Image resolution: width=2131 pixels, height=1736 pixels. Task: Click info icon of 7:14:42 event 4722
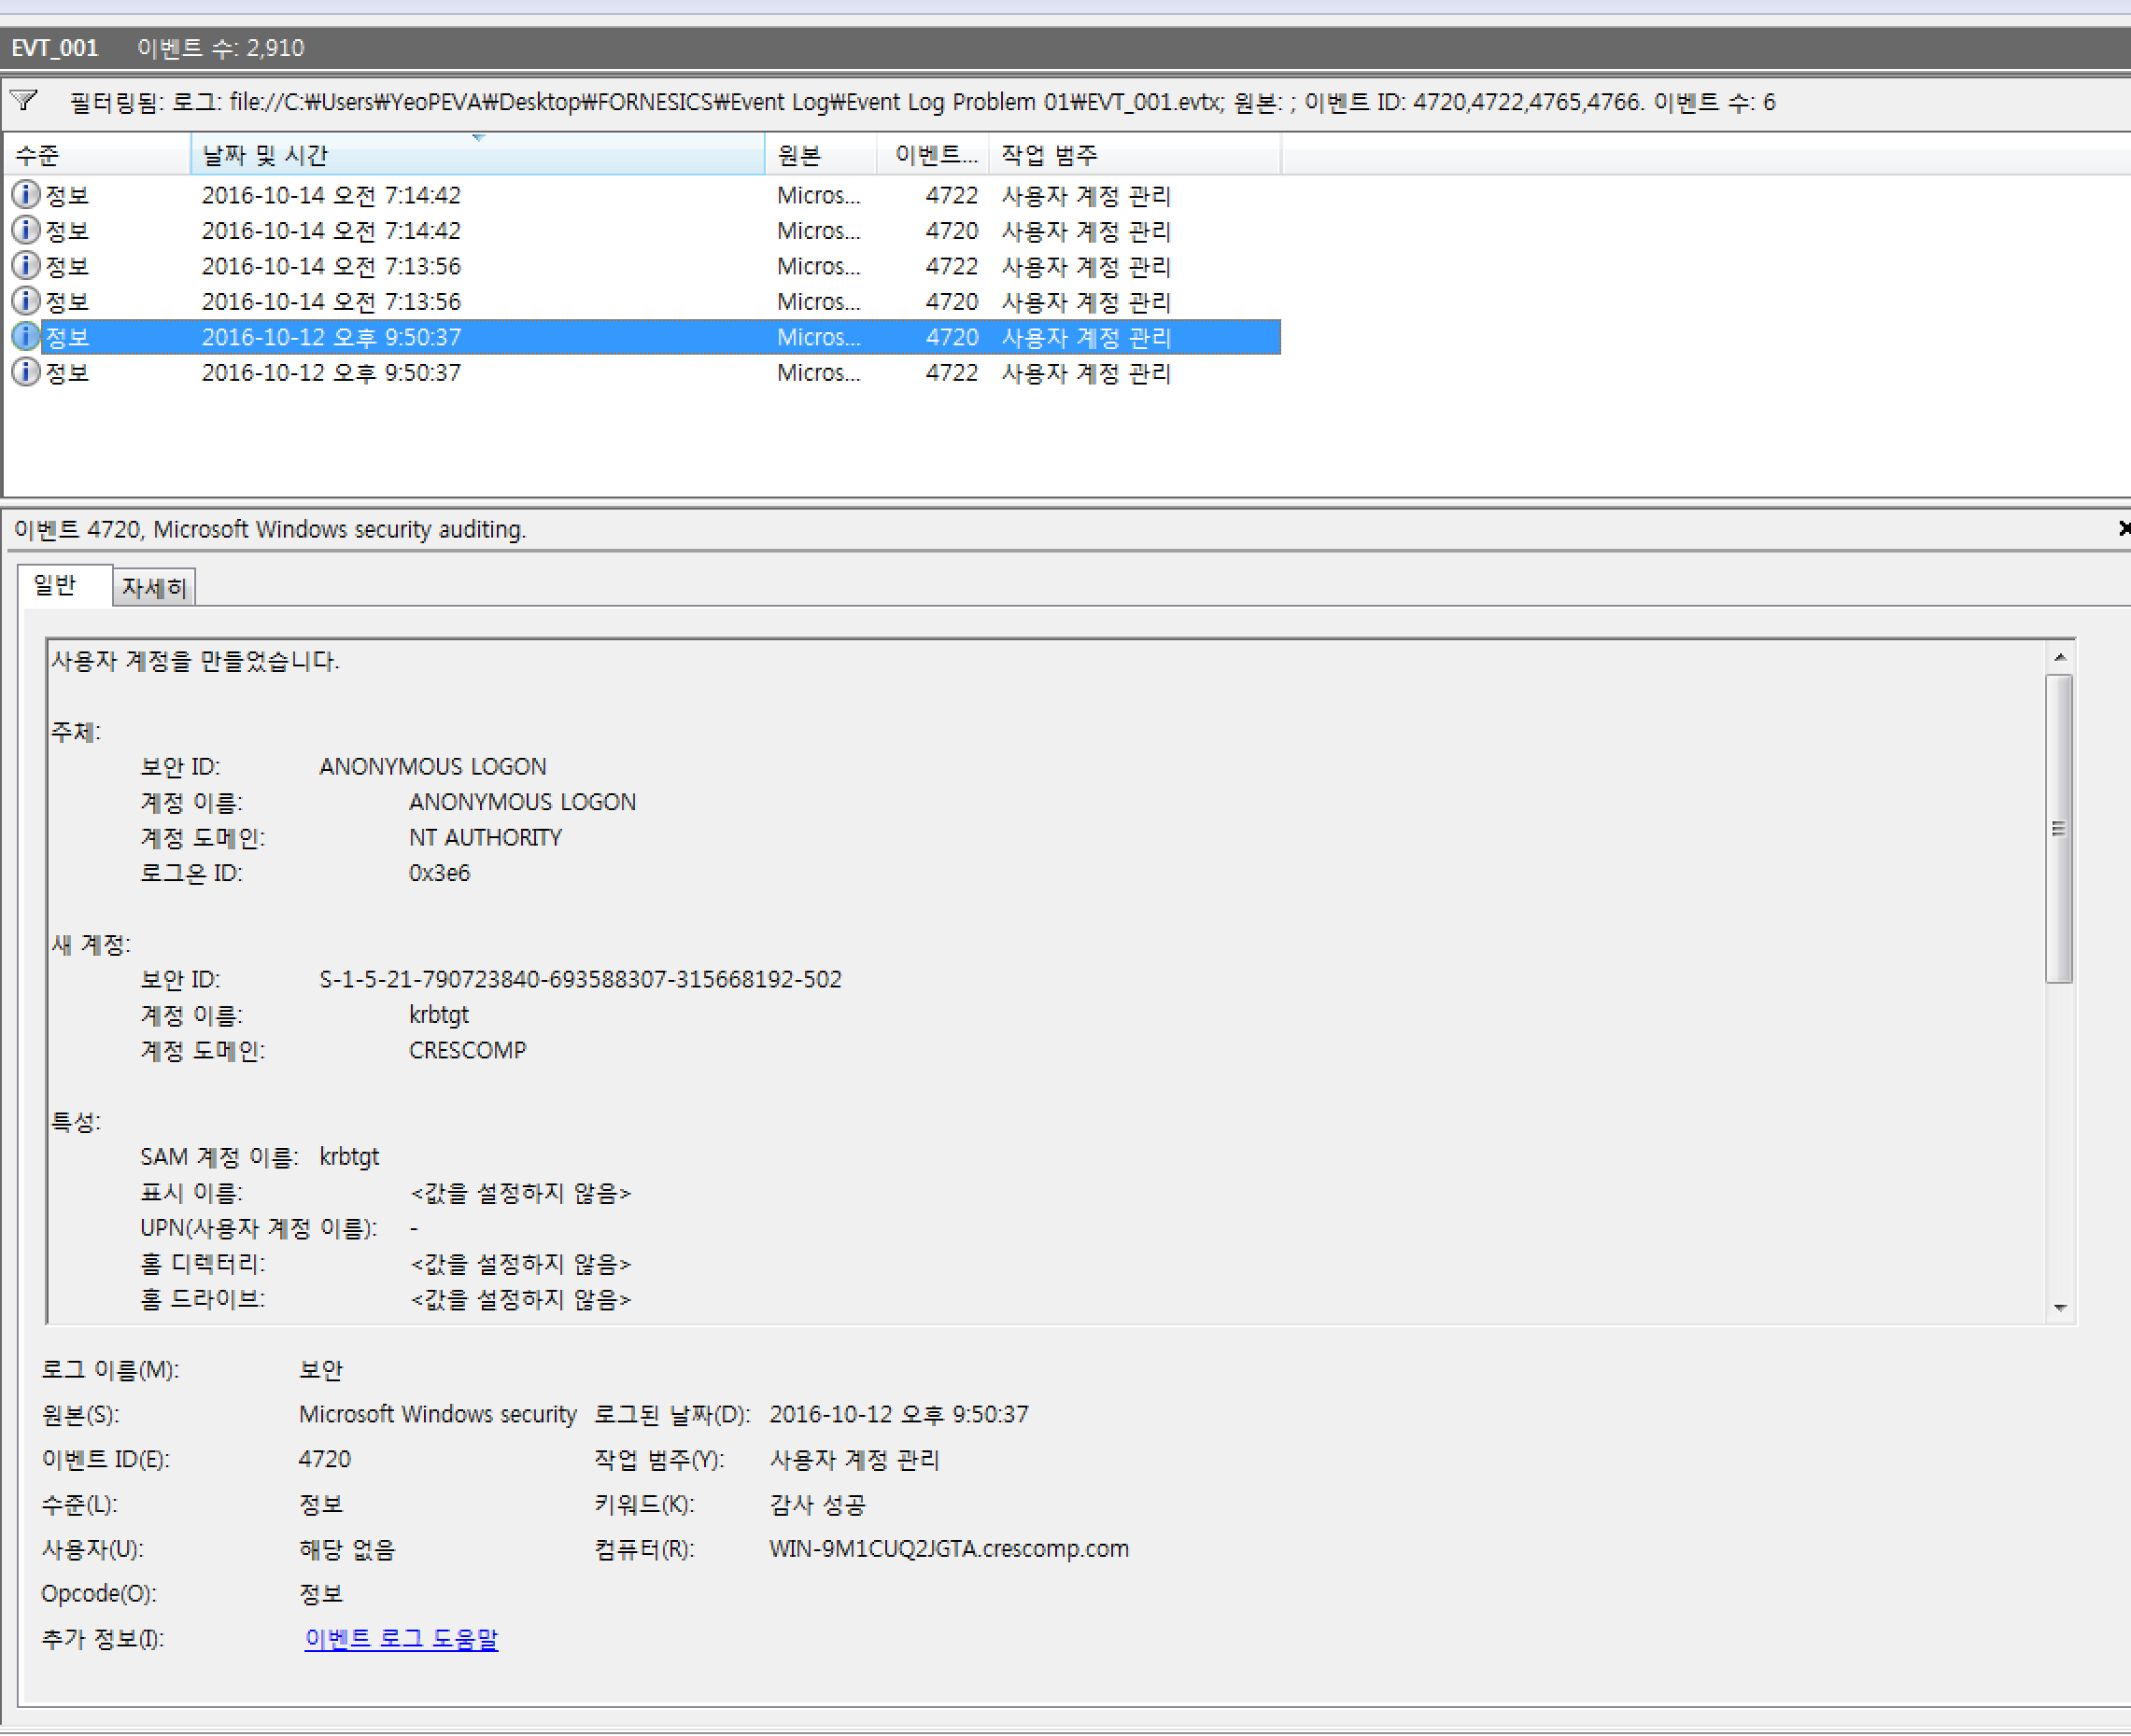pyautogui.click(x=26, y=195)
